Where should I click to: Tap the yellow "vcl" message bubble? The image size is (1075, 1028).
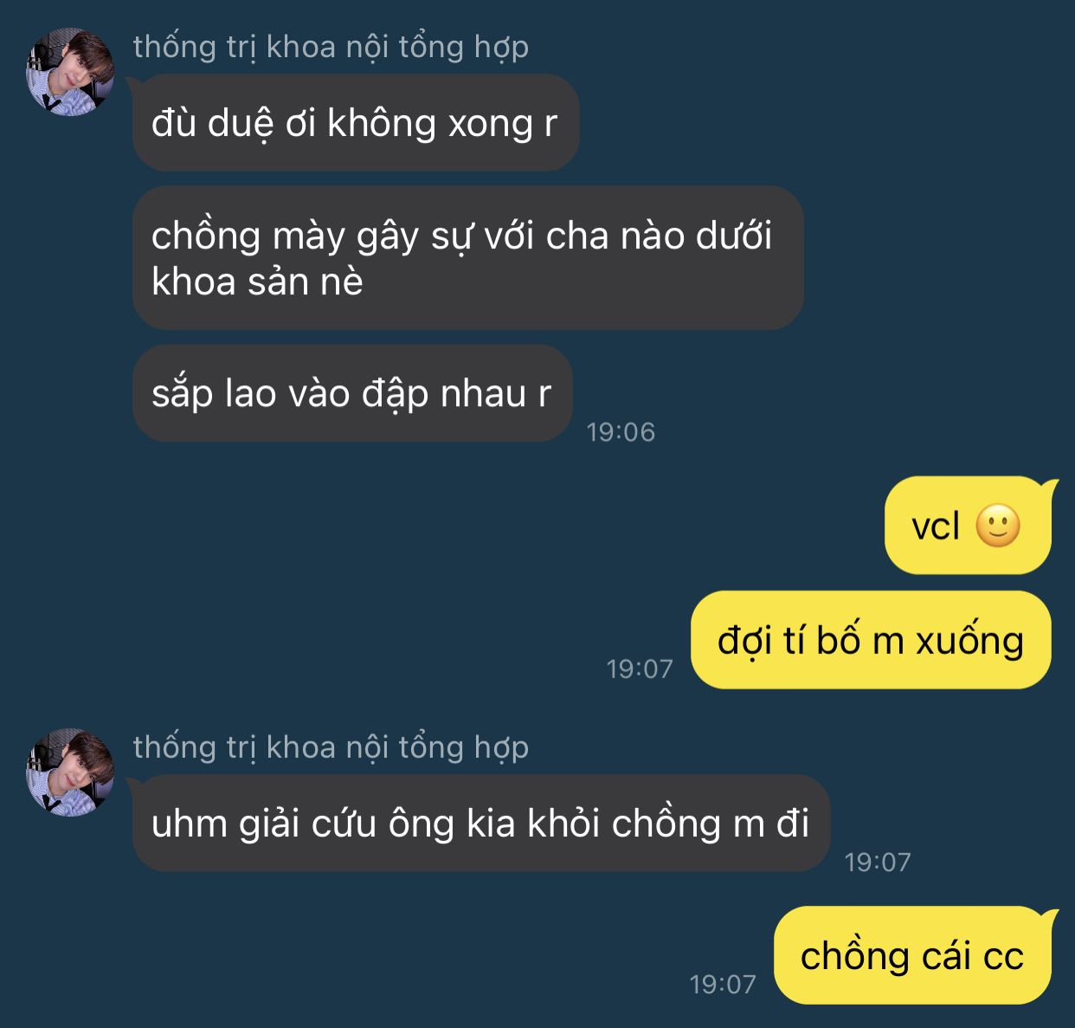[968, 525]
